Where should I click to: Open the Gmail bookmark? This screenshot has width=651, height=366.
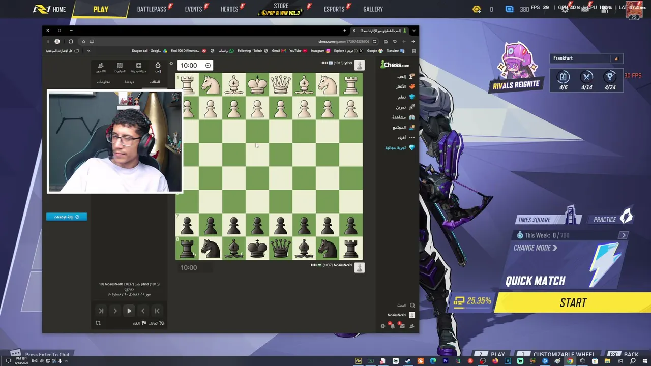point(278,51)
